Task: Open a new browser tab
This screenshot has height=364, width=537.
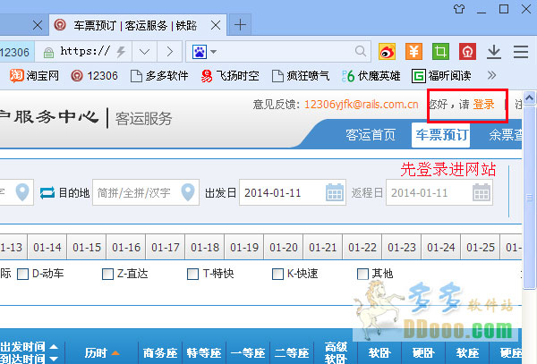Action: point(240,25)
